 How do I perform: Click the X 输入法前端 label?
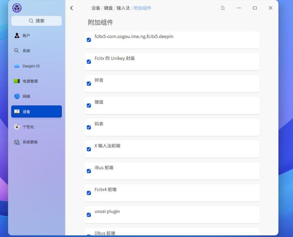(107, 146)
